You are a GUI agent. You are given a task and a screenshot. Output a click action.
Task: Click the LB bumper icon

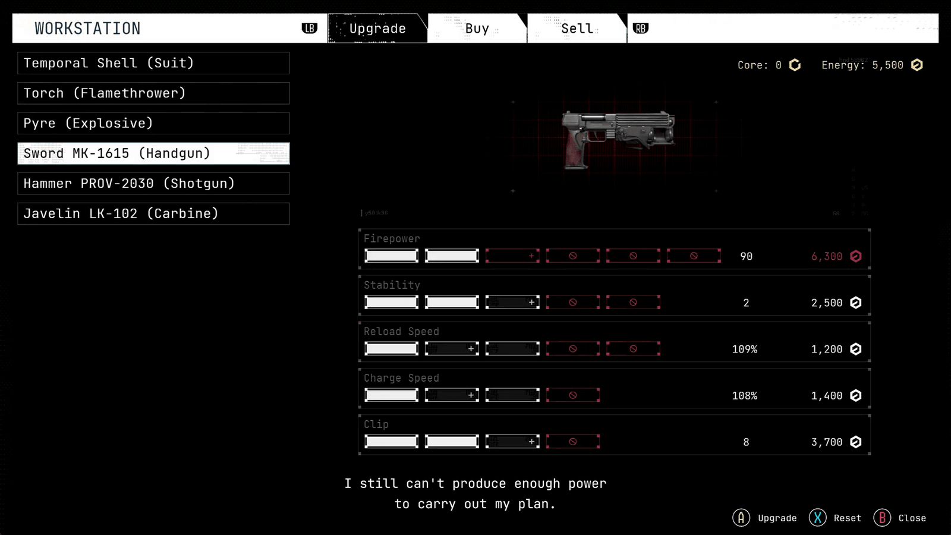(x=309, y=29)
